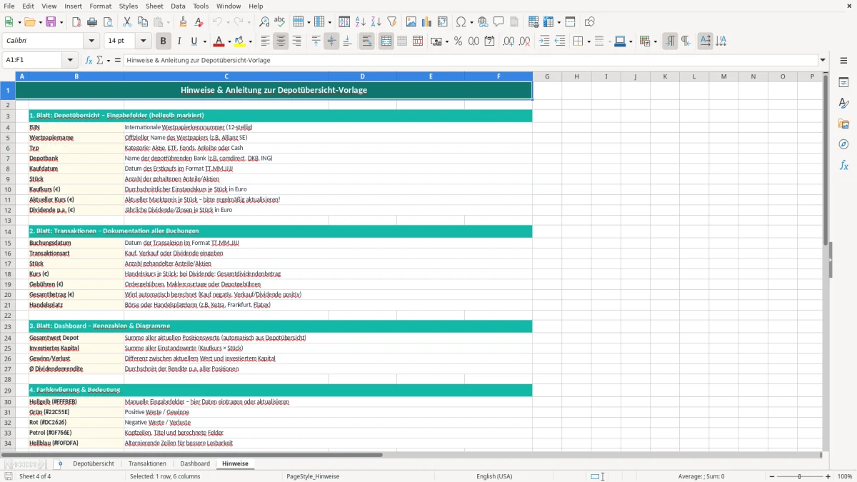Screen dimensions: 857x482
Task: Expand the formula bar
Action: 823,60
